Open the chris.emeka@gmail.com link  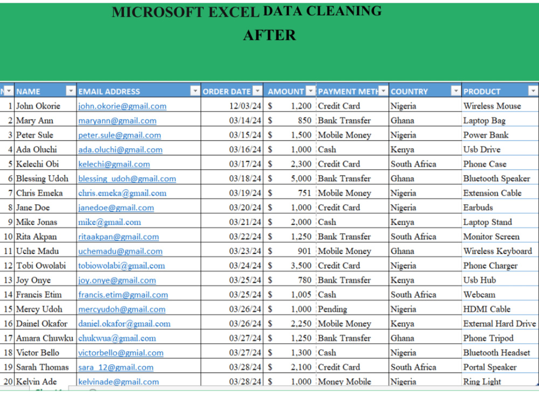(122, 193)
